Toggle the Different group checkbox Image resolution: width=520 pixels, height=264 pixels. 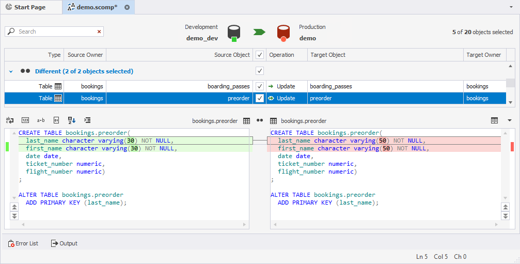260,71
